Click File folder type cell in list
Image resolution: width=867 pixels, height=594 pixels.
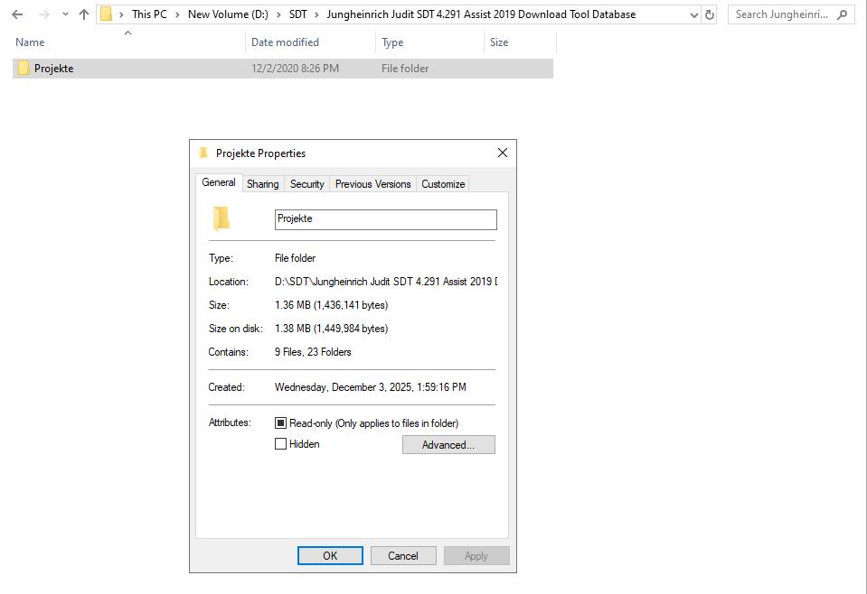click(x=405, y=69)
